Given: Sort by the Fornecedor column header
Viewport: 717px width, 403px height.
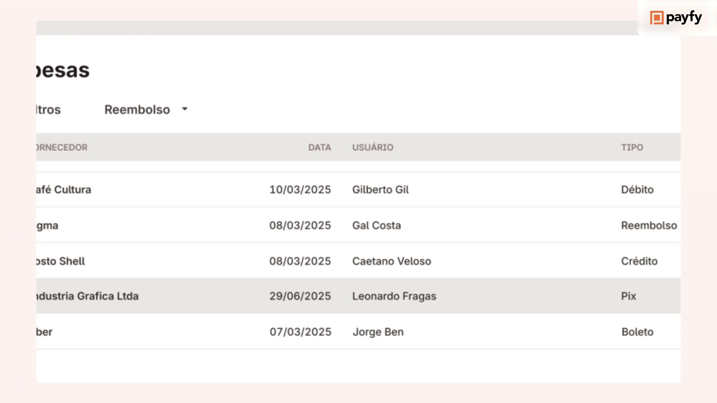Looking at the screenshot, I should point(62,147).
